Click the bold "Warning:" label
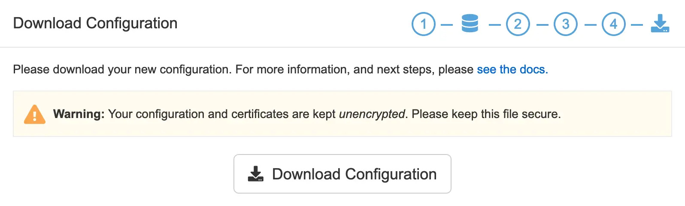Image resolution: width=685 pixels, height=206 pixels. tap(79, 114)
